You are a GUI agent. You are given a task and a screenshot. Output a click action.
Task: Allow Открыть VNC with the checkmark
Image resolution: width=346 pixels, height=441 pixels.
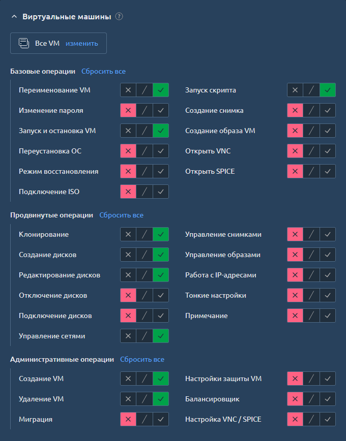click(327, 151)
